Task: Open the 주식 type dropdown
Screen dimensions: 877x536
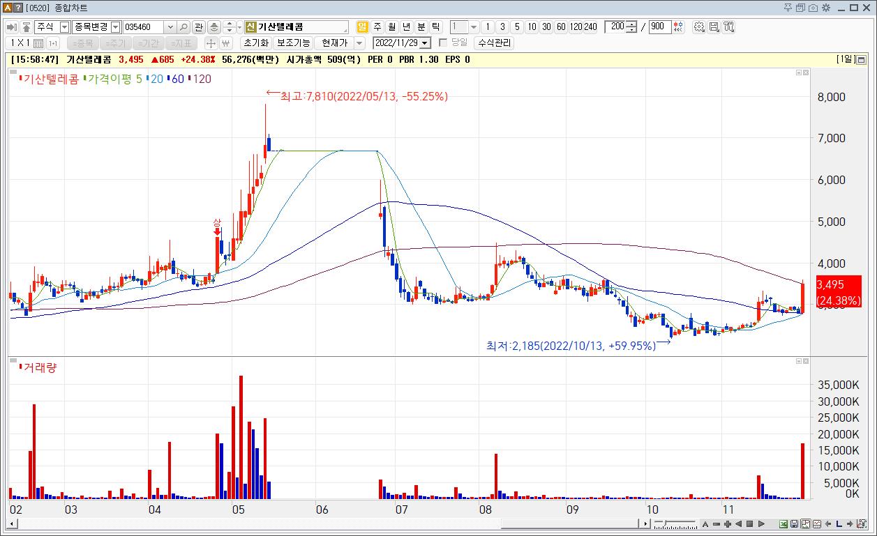Action: pyautogui.click(x=64, y=26)
